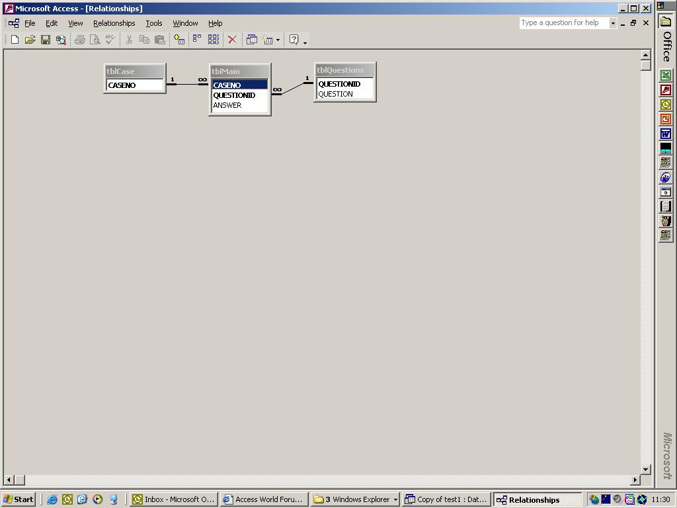Viewport: 677px width, 508px height.
Task: Select QUESTIONID field in tblQuestions
Action: tap(345, 84)
